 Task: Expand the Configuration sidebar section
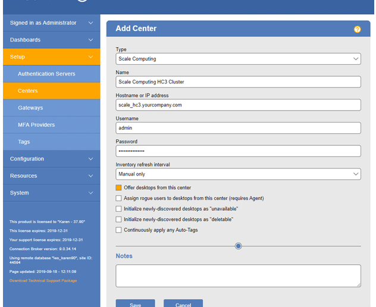coord(52,159)
